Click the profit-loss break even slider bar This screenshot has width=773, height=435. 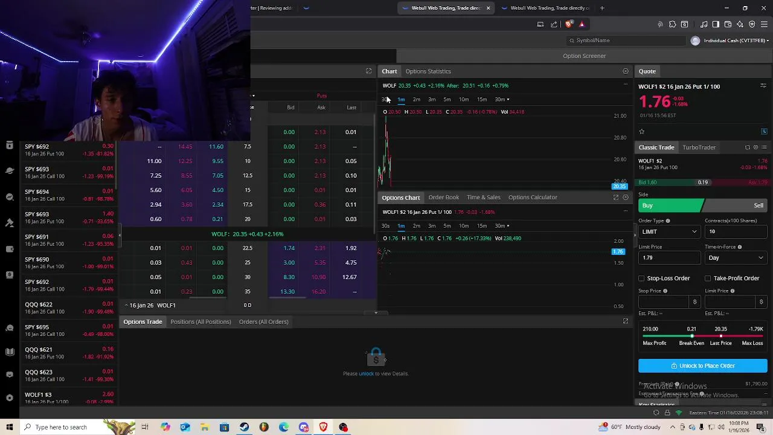[x=703, y=336]
